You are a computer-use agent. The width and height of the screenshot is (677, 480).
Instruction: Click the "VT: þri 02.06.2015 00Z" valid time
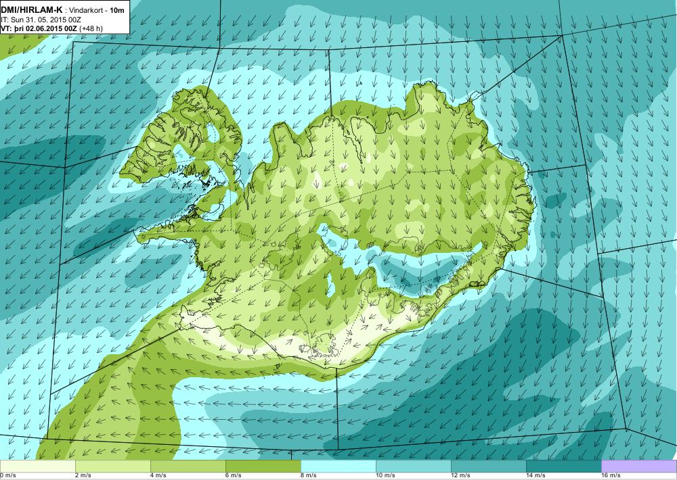[39, 28]
